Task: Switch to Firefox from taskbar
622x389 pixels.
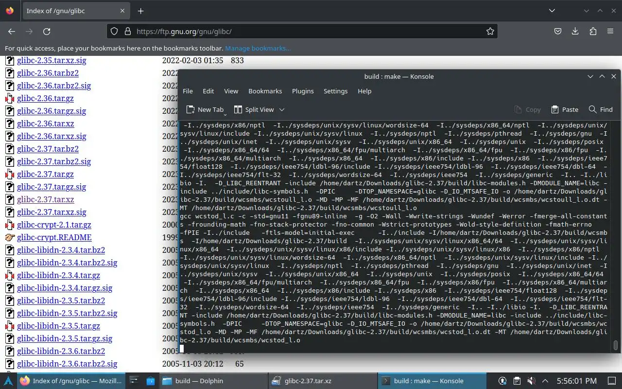Action: (x=71, y=381)
